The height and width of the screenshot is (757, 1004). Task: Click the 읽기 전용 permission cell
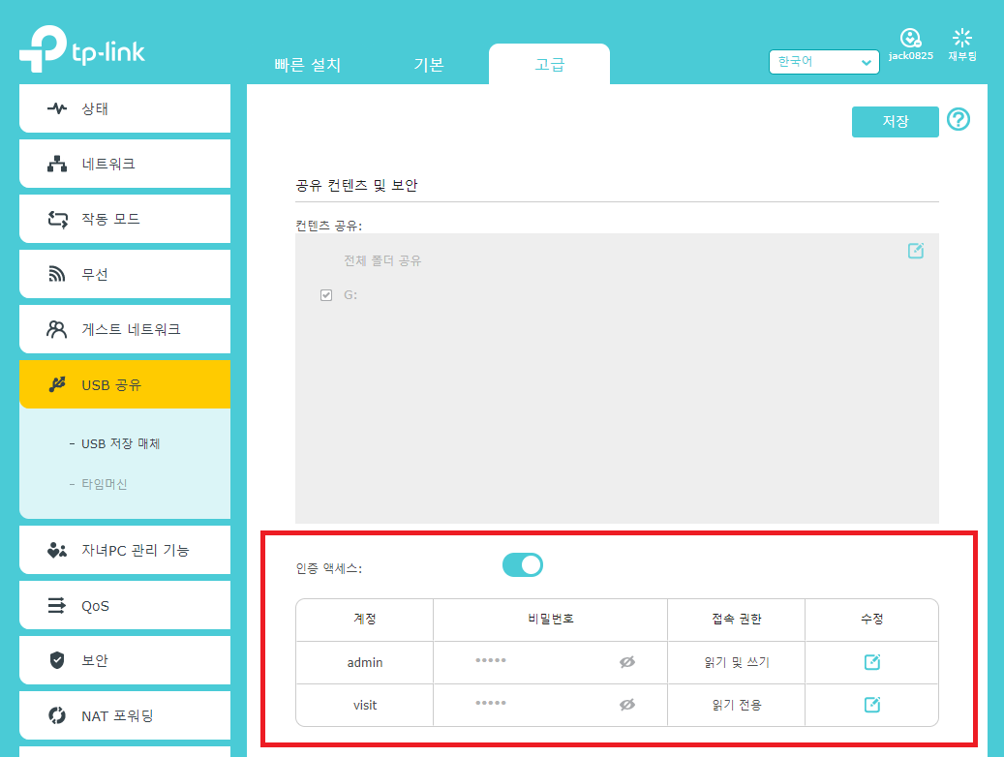click(x=737, y=705)
